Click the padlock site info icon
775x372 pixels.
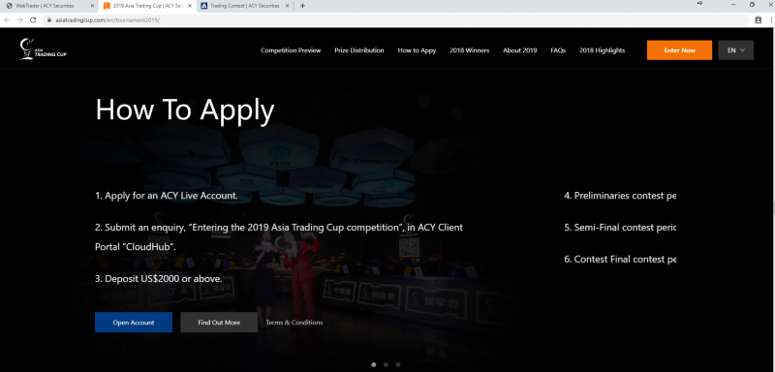coord(49,20)
